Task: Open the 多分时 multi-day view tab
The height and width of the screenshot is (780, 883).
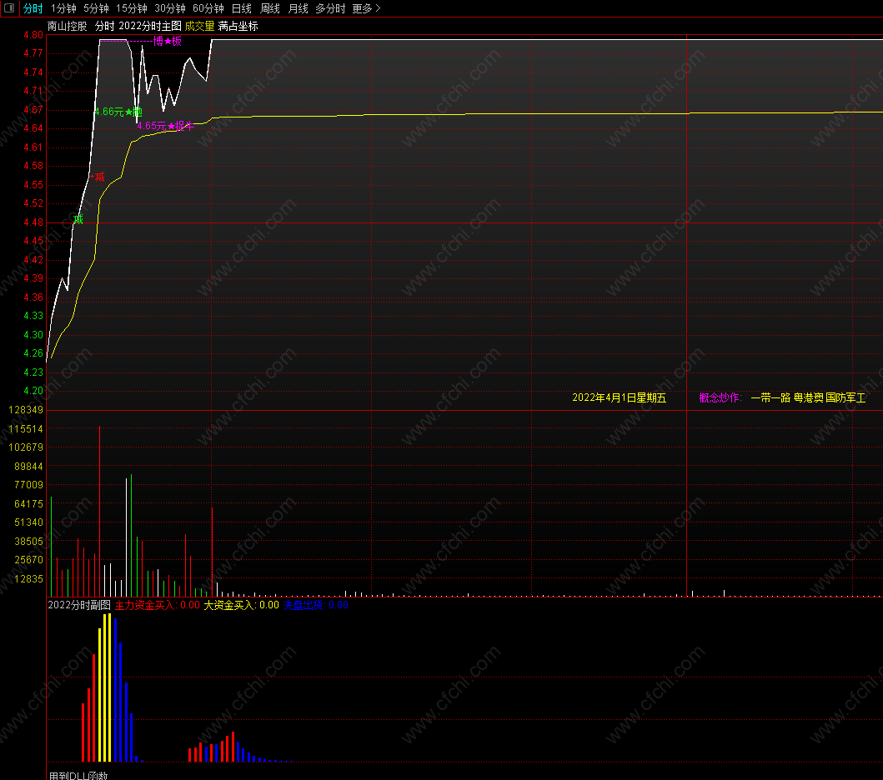Action: 330,8
